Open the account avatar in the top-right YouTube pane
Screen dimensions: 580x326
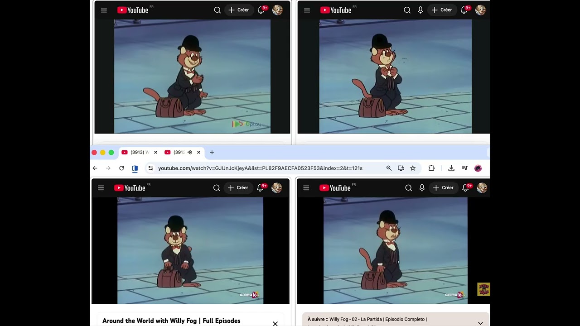point(481,10)
